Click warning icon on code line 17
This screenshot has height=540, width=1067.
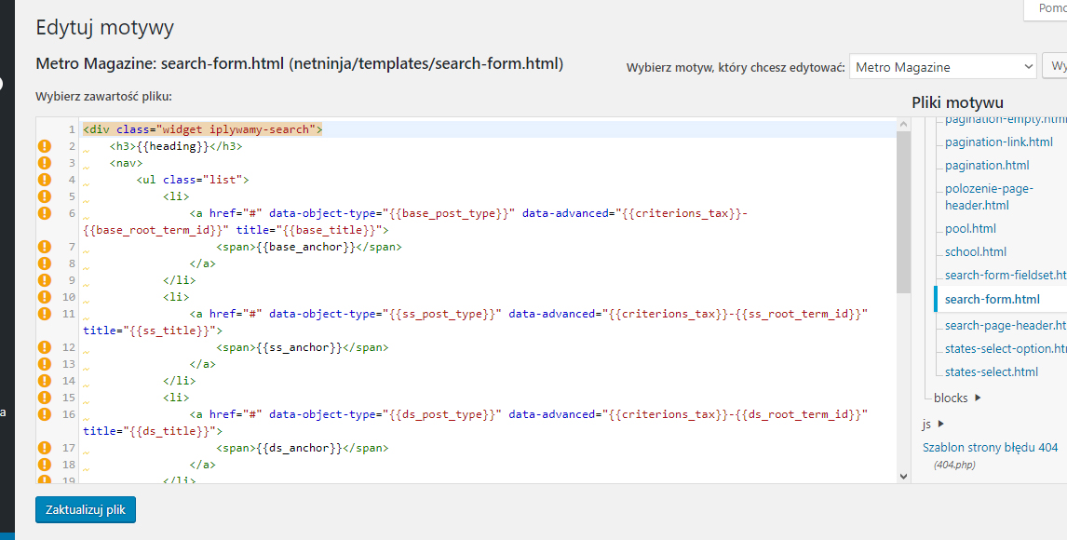point(45,448)
